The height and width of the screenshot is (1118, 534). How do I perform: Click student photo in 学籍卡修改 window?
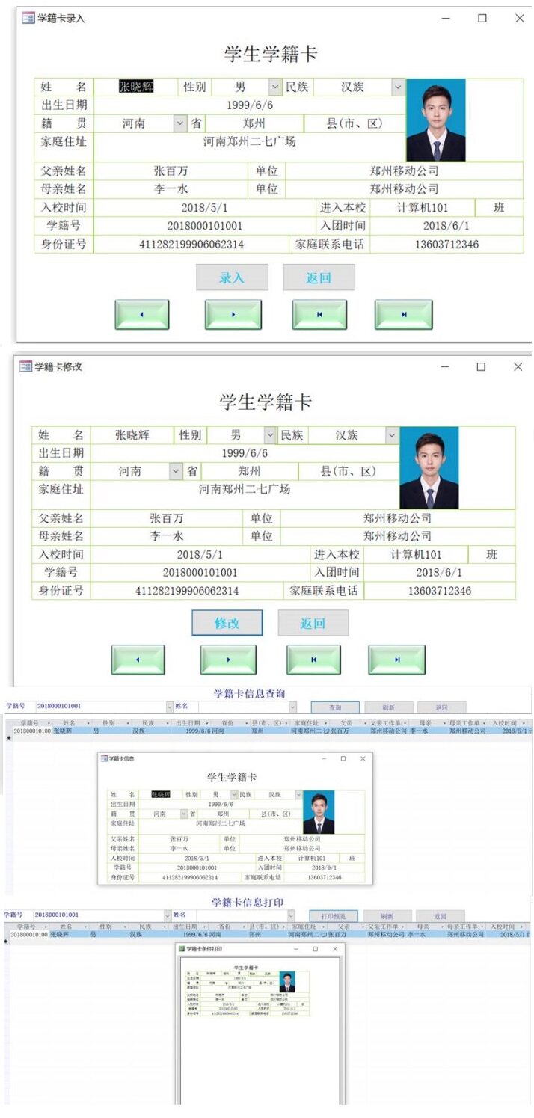(429, 468)
